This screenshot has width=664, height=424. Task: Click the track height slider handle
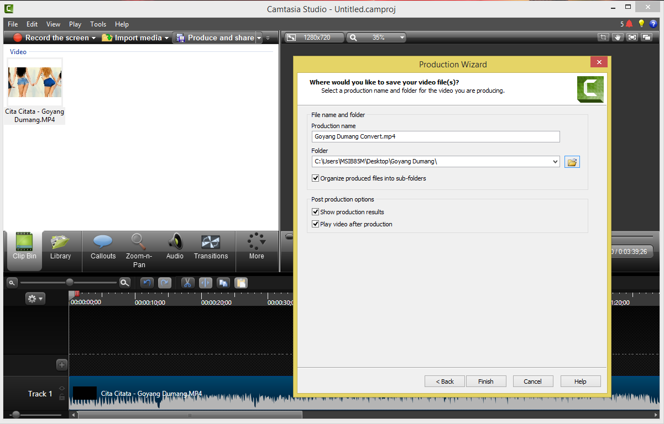pos(15,415)
